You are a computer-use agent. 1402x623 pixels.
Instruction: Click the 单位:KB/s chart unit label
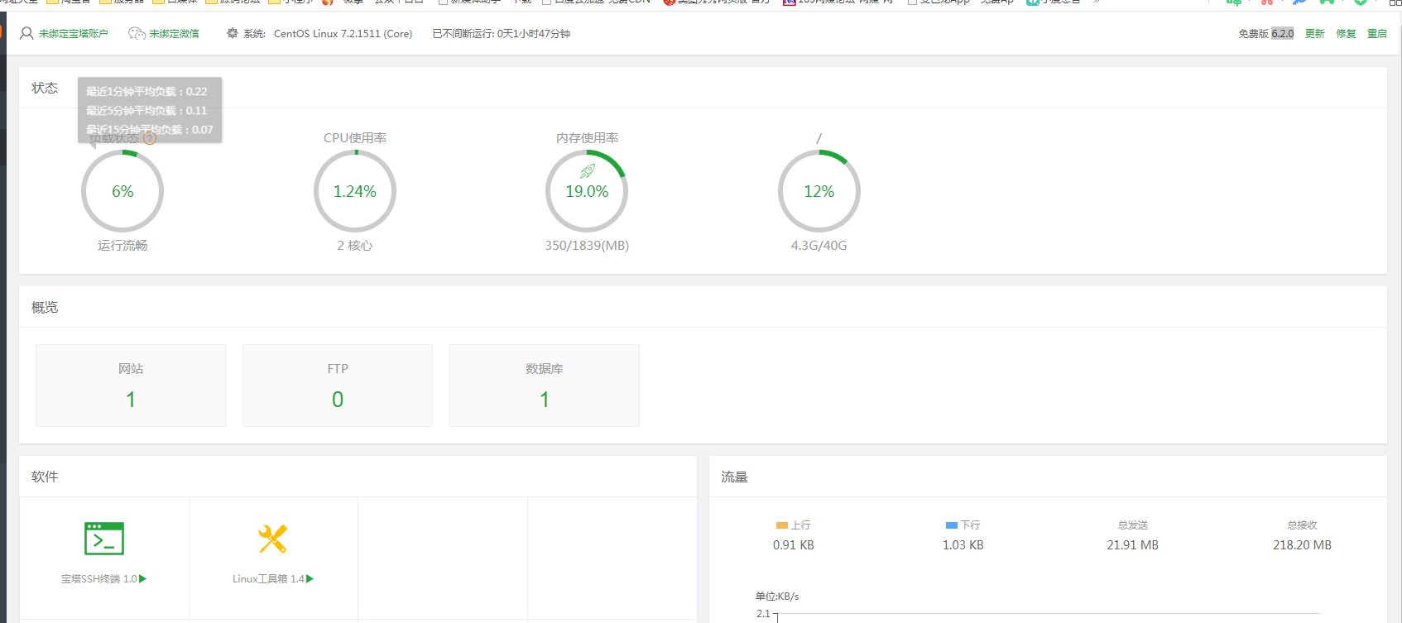tap(777, 597)
